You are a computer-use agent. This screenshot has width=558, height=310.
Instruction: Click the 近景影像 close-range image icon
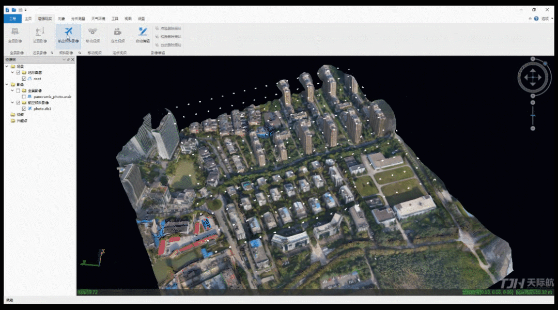(40, 34)
